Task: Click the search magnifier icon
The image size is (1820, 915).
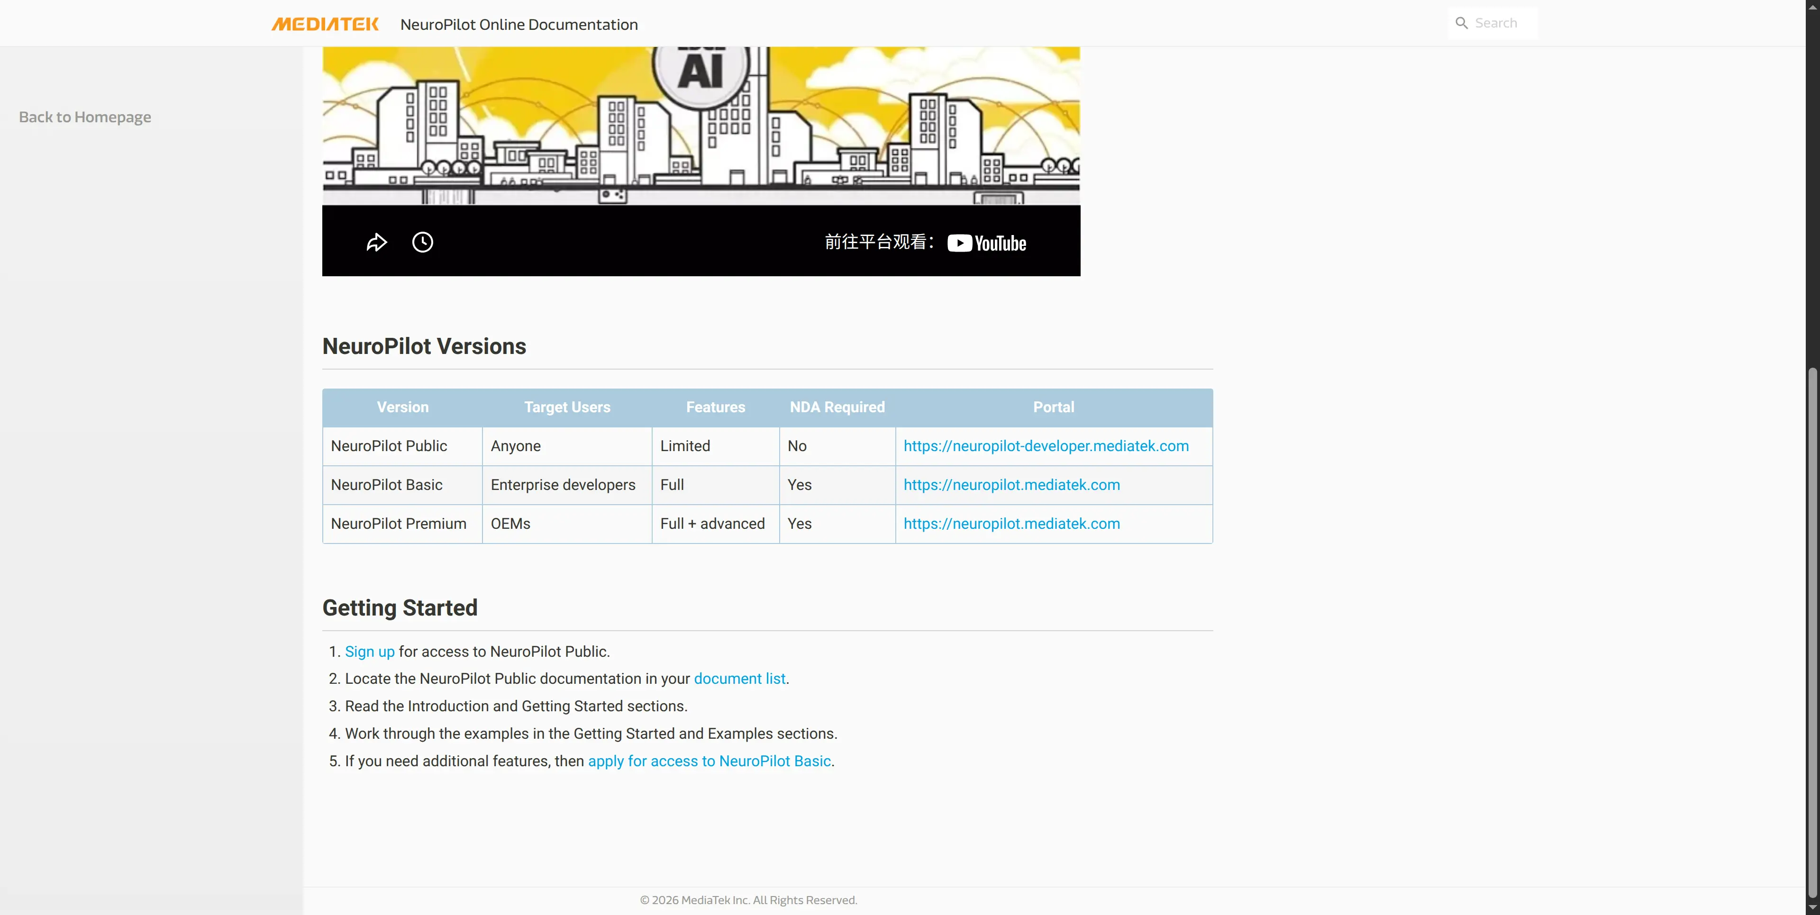Action: [x=1462, y=23]
